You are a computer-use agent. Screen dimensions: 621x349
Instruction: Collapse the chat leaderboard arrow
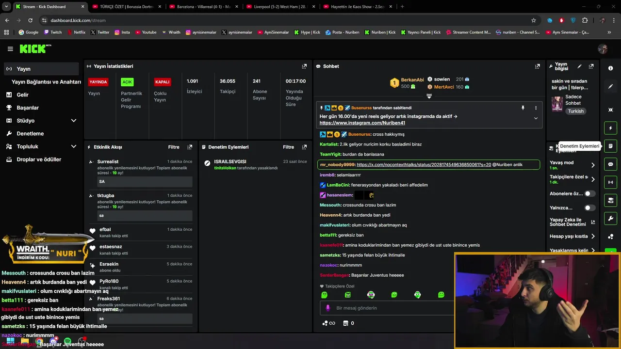[429, 96]
